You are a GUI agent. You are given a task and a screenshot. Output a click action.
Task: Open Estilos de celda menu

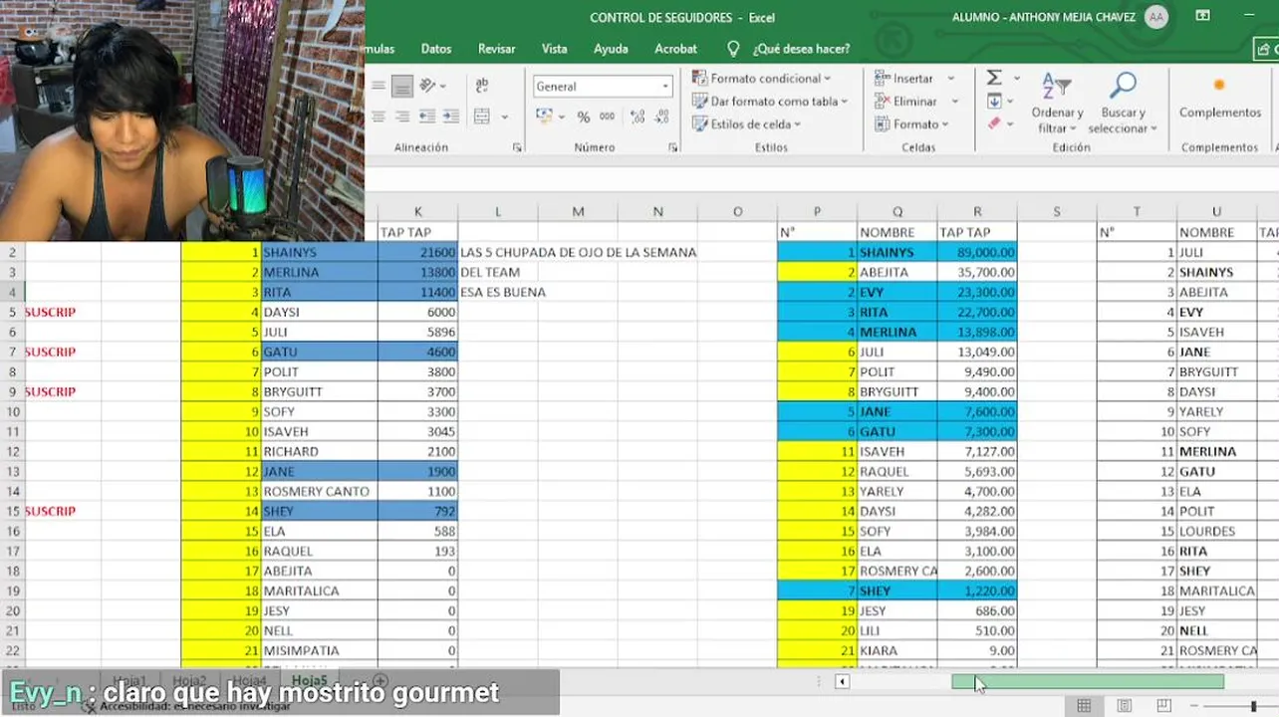[x=748, y=123]
